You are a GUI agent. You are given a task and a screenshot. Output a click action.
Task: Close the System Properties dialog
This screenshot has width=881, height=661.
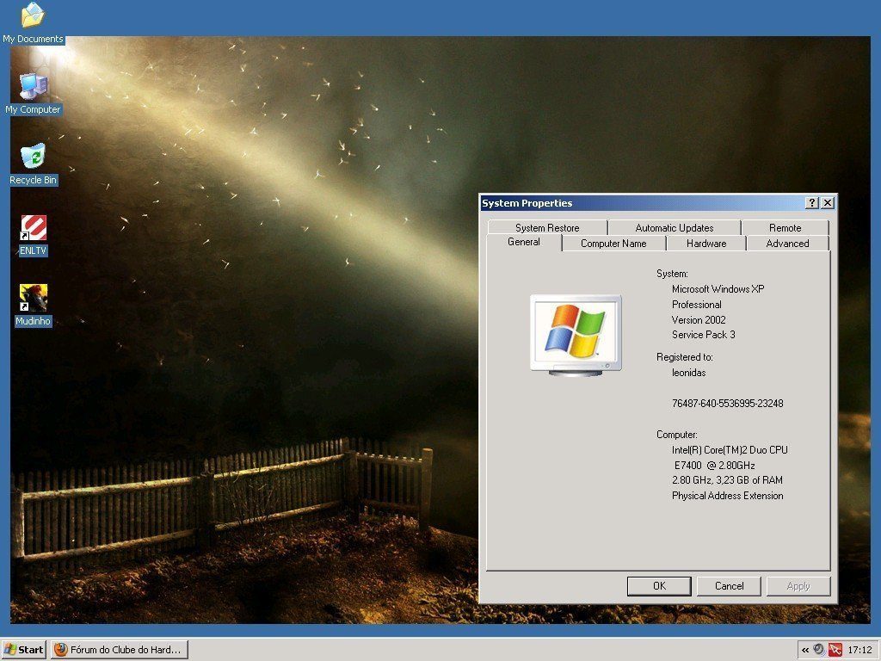point(828,203)
